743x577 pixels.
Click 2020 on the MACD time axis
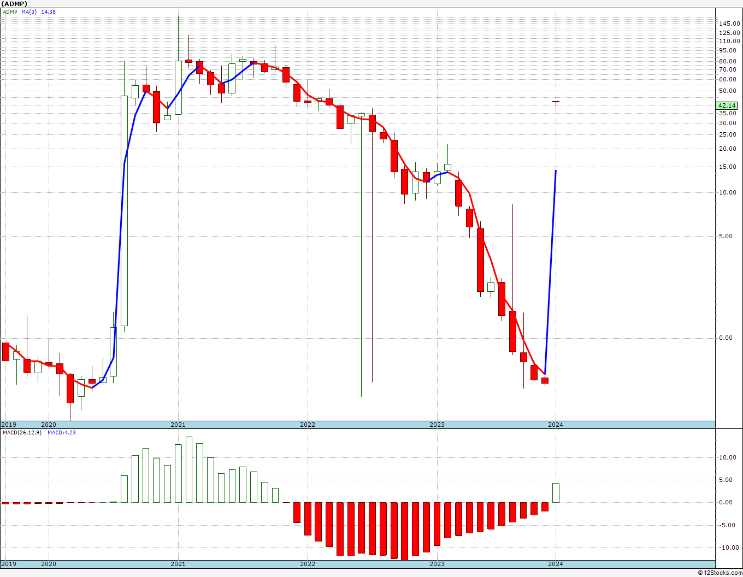49,564
